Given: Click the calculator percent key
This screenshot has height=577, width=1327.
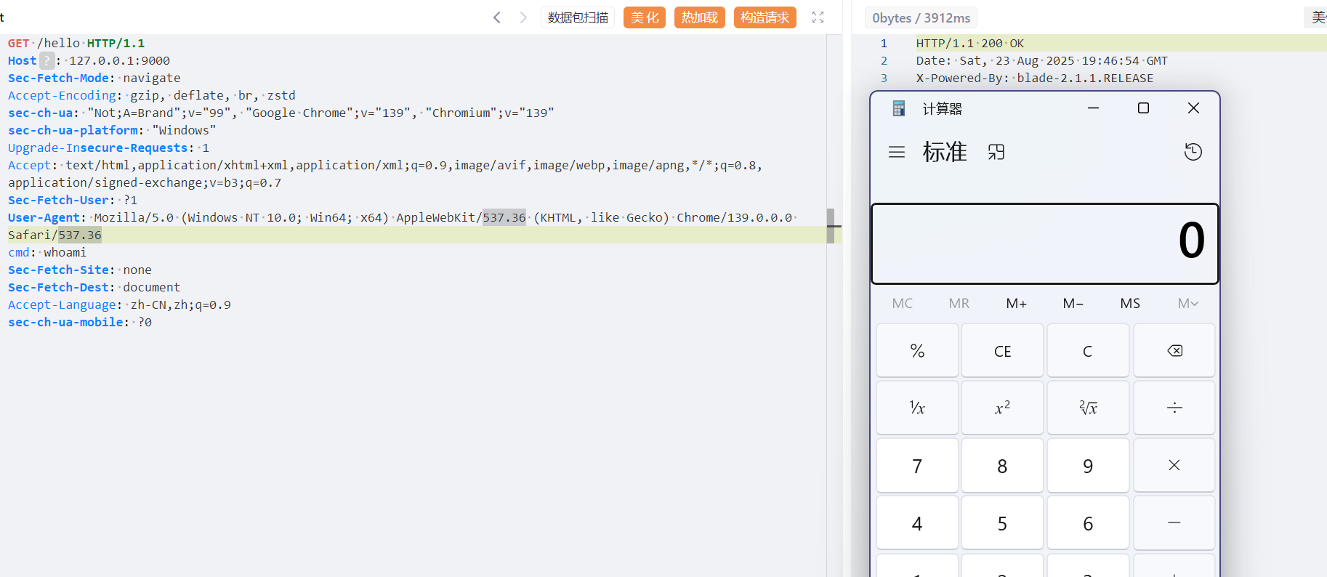Looking at the screenshot, I should (917, 351).
